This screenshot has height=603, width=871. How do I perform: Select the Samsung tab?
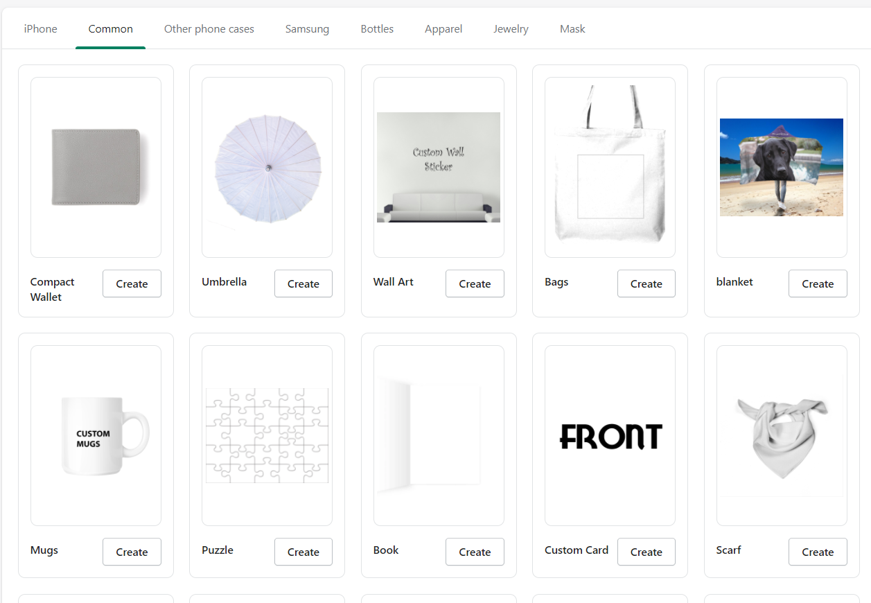pyautogui.click(x=307, y=29)
